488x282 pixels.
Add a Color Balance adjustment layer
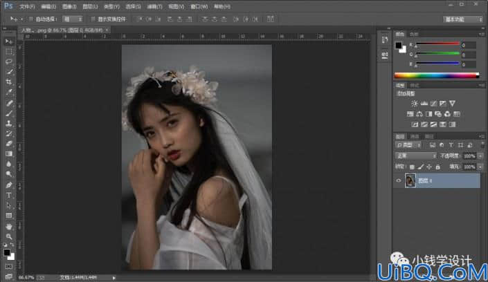(419, 114)
